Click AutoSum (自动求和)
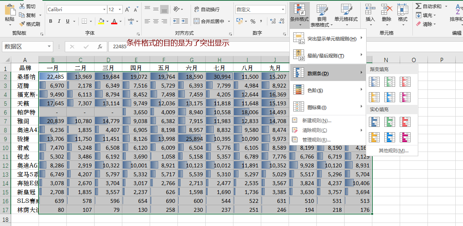Screen dimensions: 463x226 coord(429,6)
